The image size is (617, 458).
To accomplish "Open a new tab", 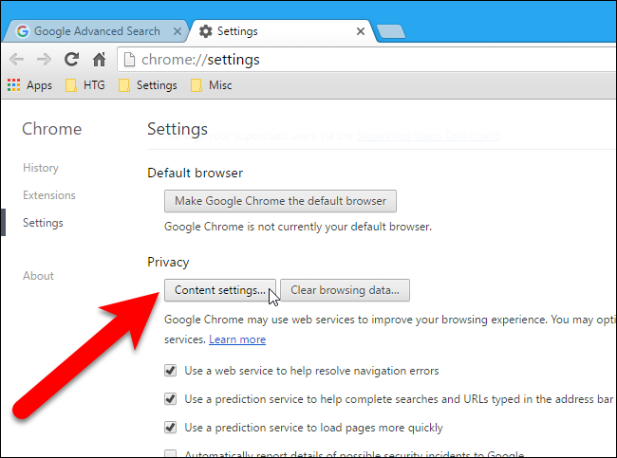I will coord(391,32).
